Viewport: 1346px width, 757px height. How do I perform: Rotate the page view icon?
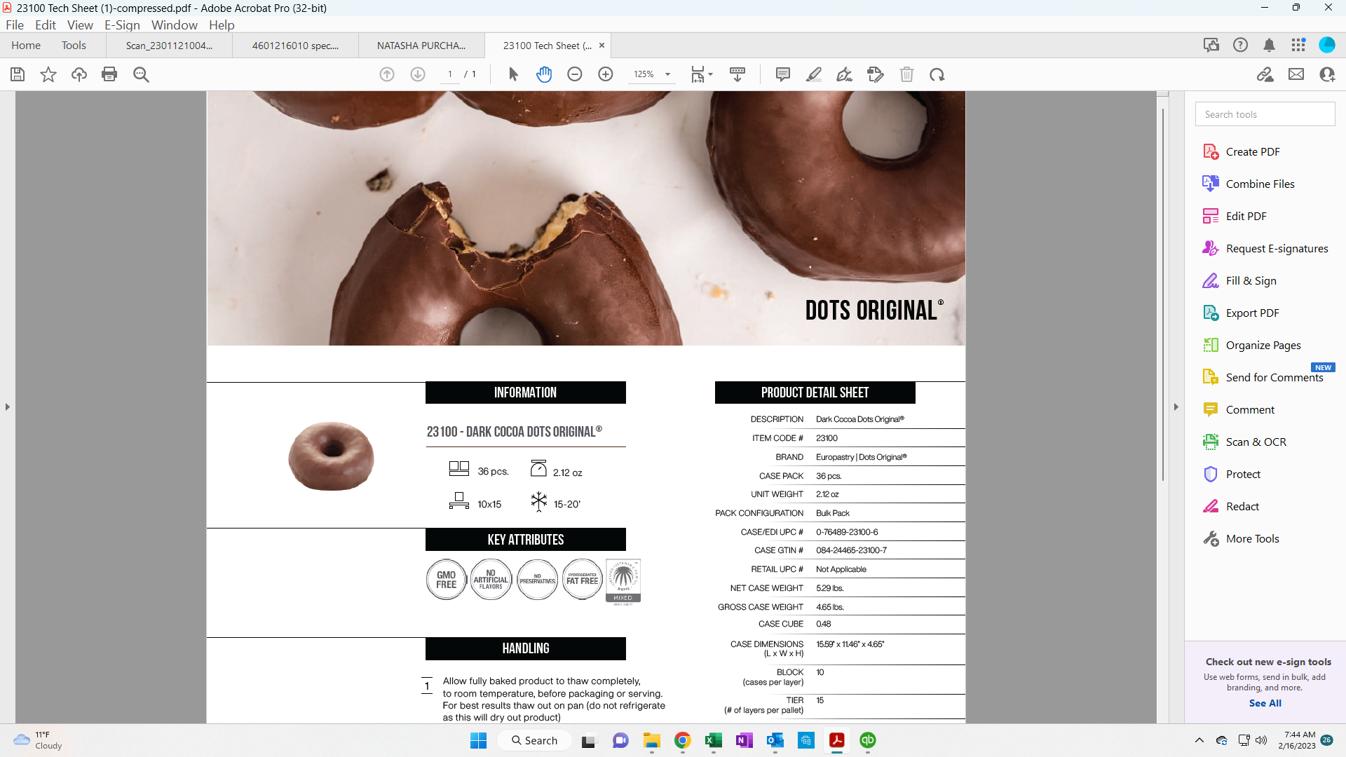[x=937, y=74]
